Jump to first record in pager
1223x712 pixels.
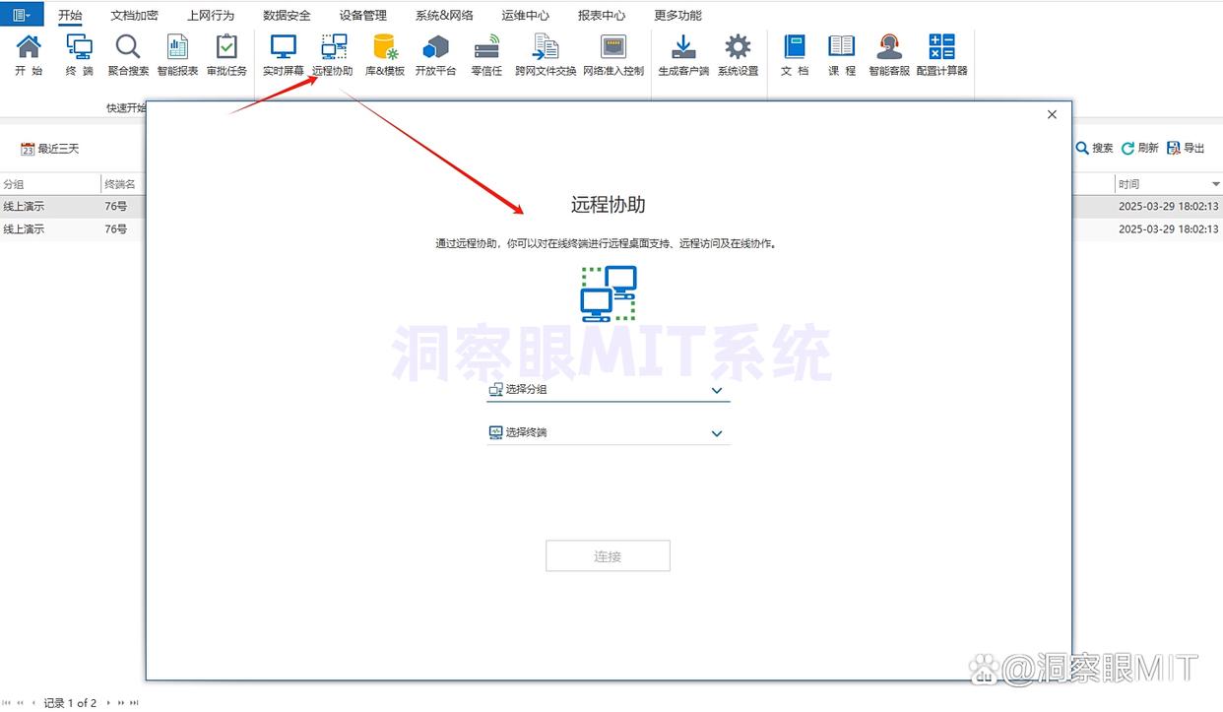click(8, 703)
